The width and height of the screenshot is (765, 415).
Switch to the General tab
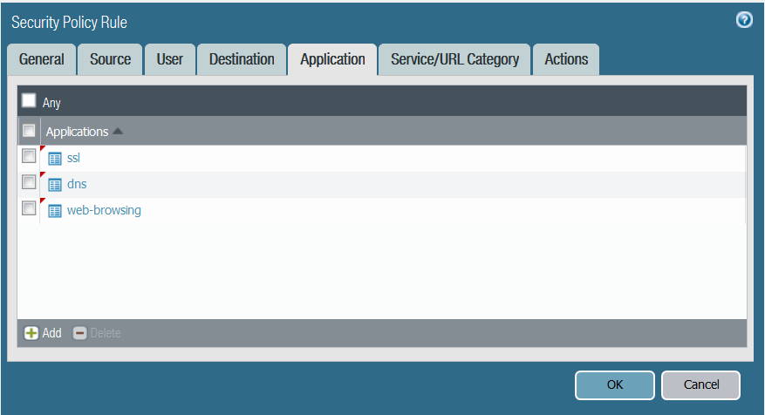coord(42,59)
